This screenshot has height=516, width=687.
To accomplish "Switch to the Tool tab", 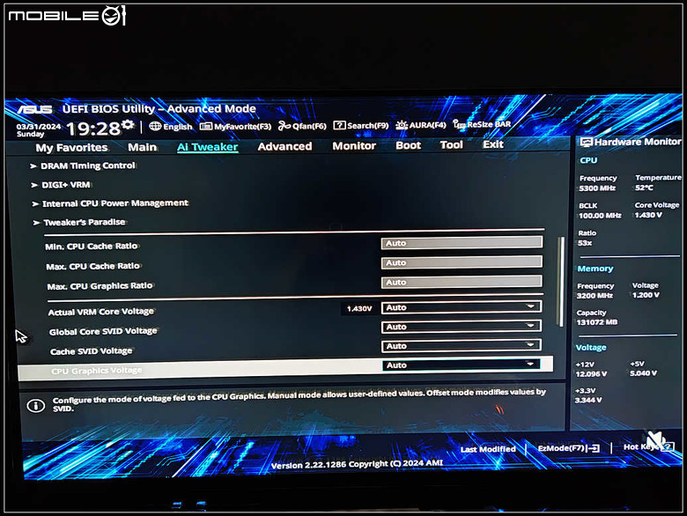I will (x=451, y=145).
